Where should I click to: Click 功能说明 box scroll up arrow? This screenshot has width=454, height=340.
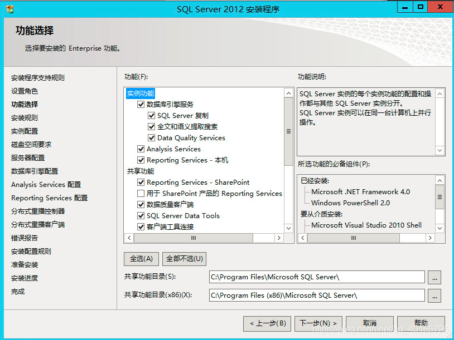pyautogui.click(x=440, y=93)
